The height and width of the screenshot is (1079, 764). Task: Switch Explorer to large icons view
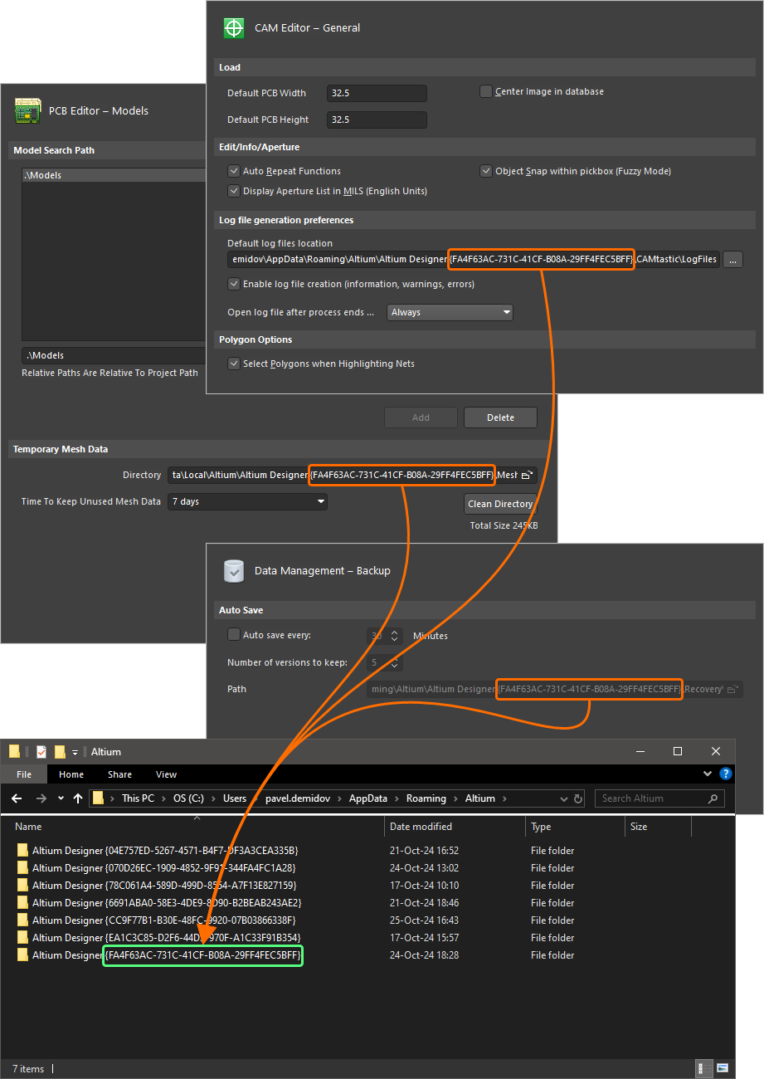(x=723, y=1068)
